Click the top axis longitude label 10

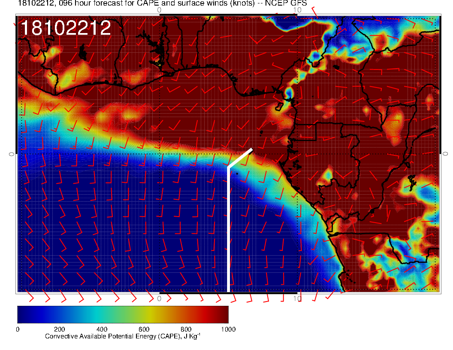pos(296,10)
